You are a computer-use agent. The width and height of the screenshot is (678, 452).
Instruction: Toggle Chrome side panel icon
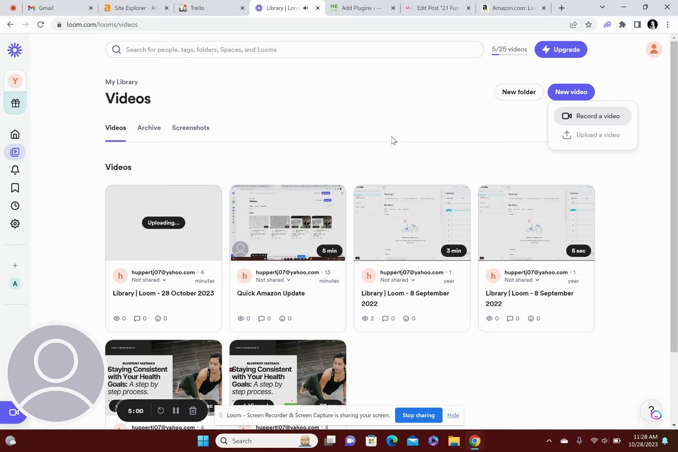(x=637, y=24)
